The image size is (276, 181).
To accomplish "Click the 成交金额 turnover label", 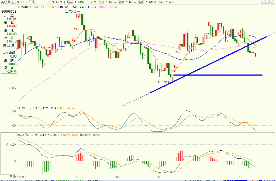I will (9, 53).
